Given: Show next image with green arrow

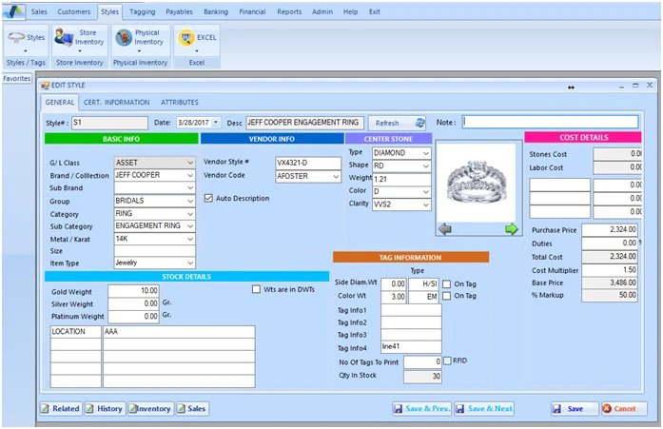Looking at the screenshot, I should coord(512,229).
